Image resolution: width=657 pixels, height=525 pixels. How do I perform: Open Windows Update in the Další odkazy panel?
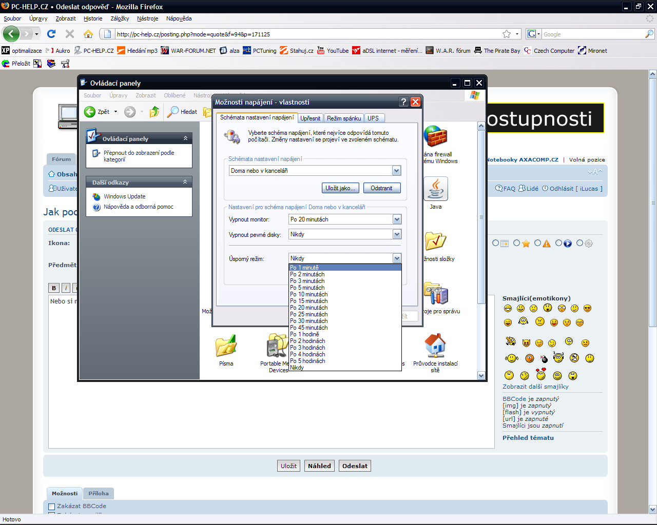[x=124, y=196]
